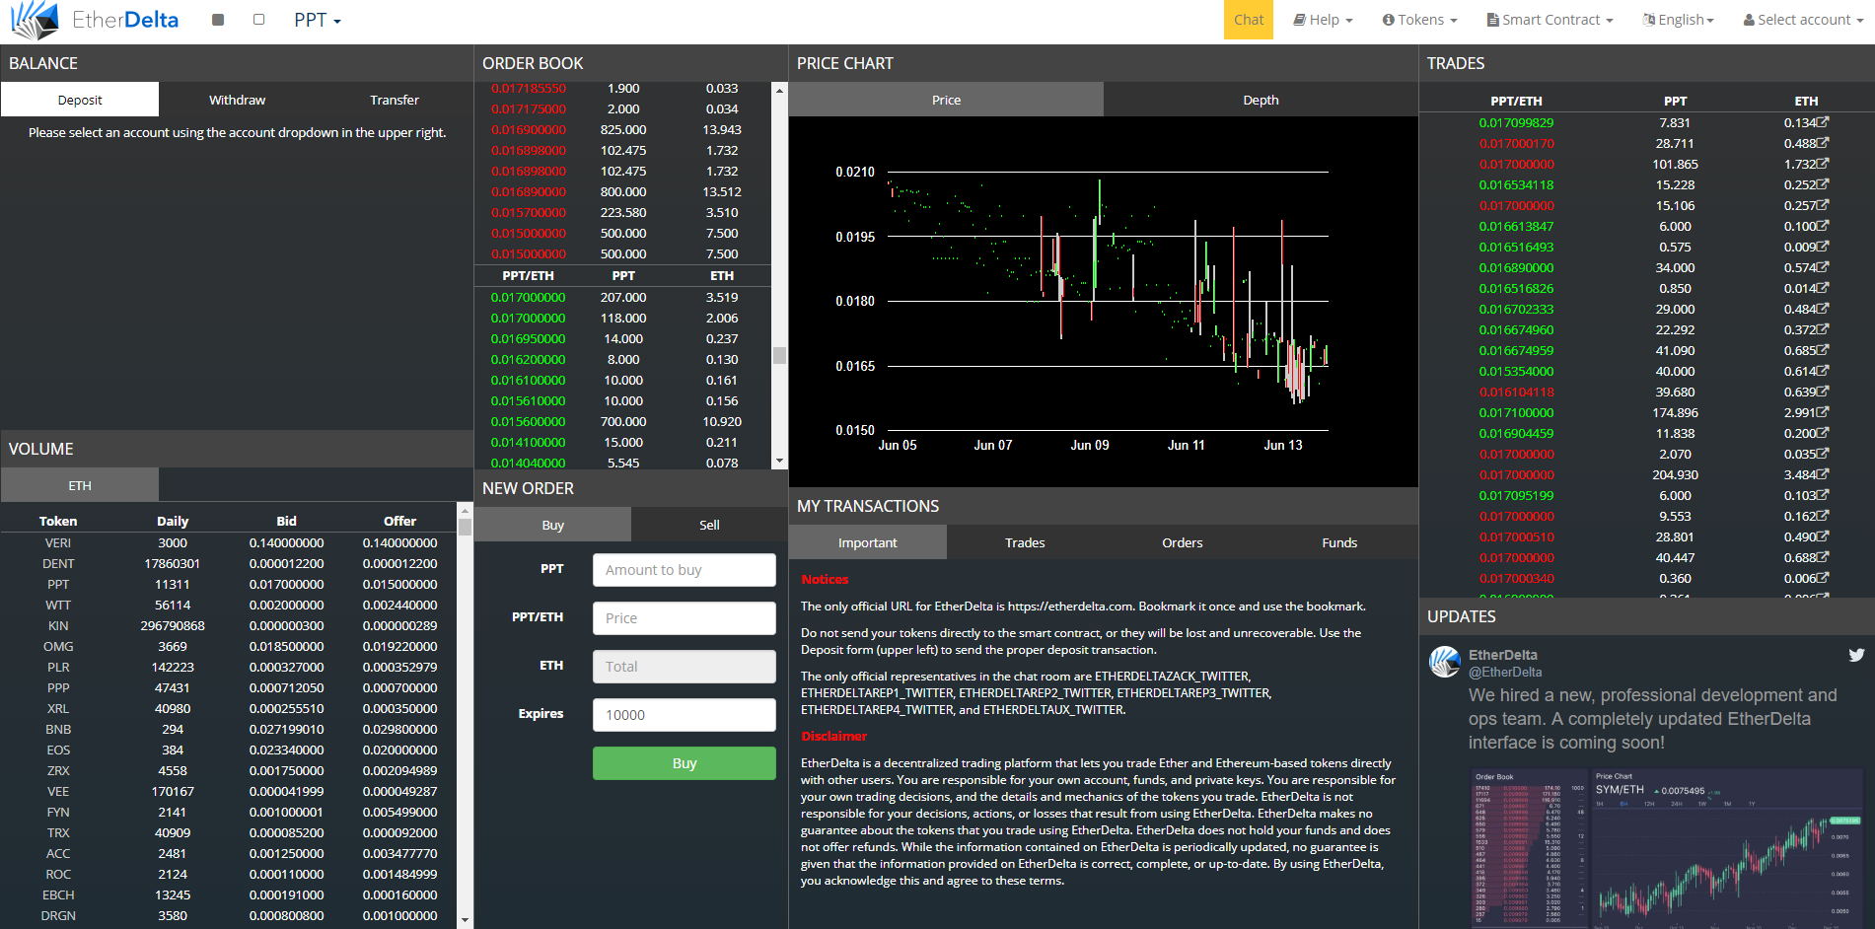Screen dimensions: 1875x929
Task: Toggle the dark filled square theme icon
Action: [218, 20]
